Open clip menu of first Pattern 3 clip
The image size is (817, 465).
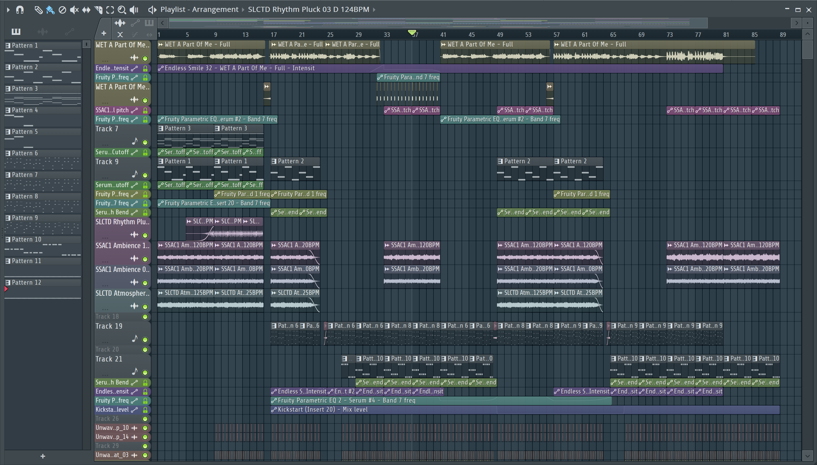[161, 128]
